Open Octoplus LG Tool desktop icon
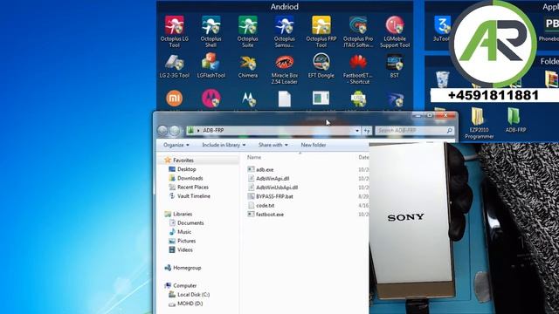 175,31
